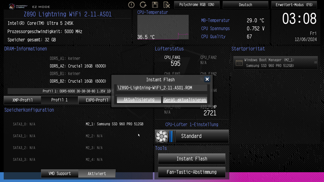Viewport: 324px width, 182px height.
Task: Click the exclamation info icon in top bar
Action: pos(131,5)
